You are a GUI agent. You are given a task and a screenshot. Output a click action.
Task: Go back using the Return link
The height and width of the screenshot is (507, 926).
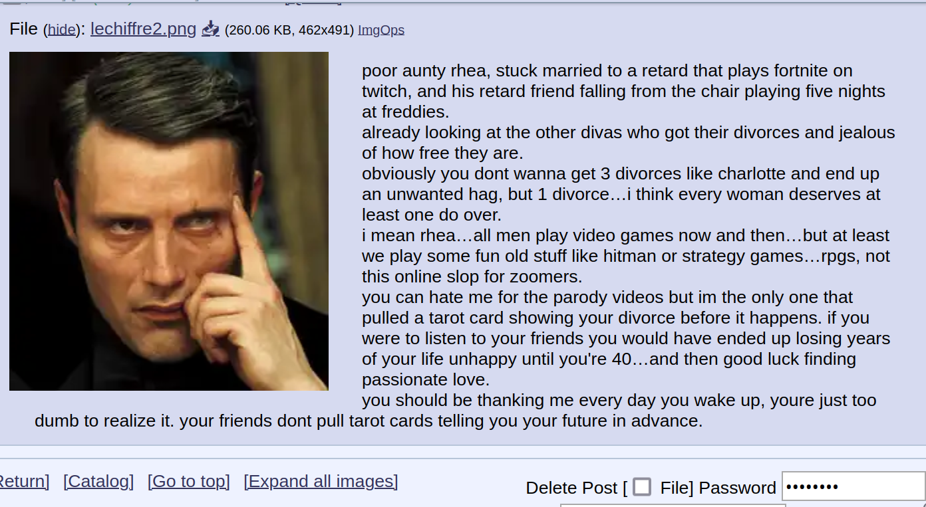click(x=22, y=481)
